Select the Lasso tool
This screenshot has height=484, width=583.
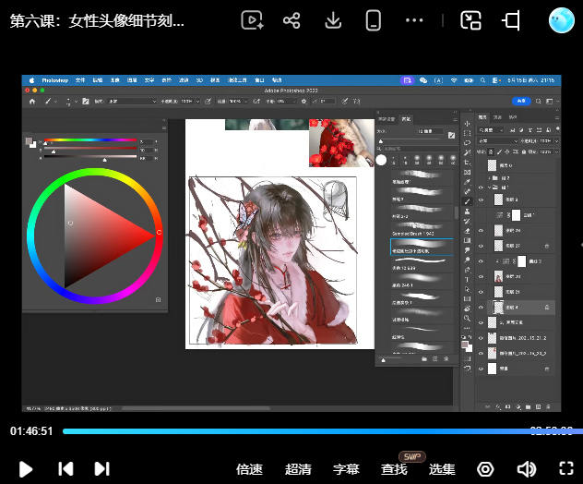click(x=467, y=143)
